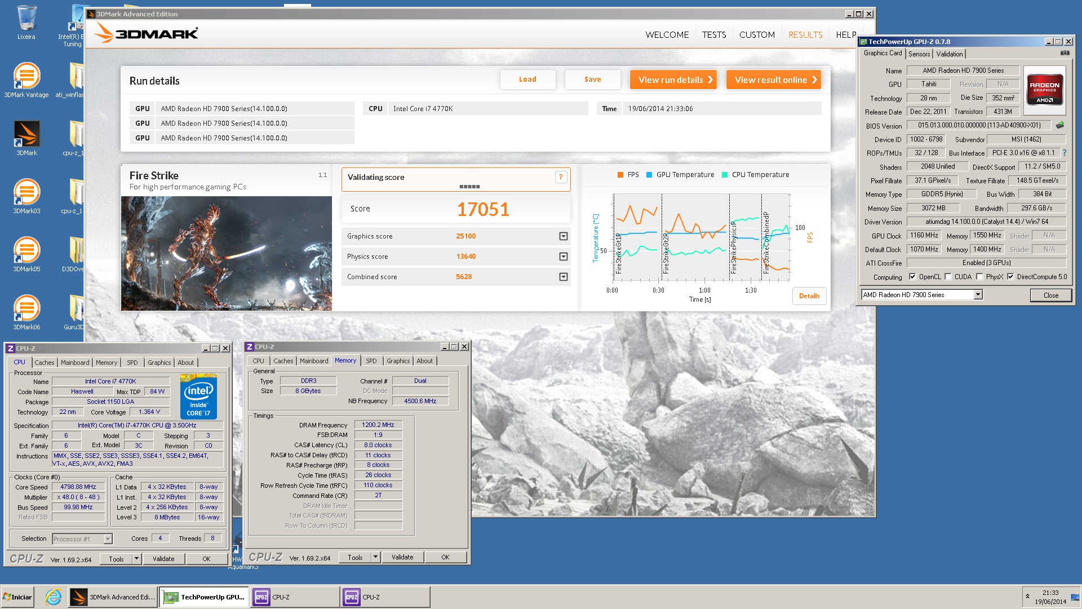This screenshot has width=1082, height=609.
Task: Open the RESULTS section in 3DMark
Action: point(805,34)
